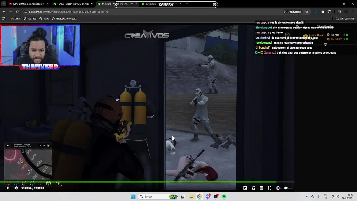Screen dimensions: 357x201
Task: Open media controls in Chrome toolbar
Action: [x=339, y=12]
